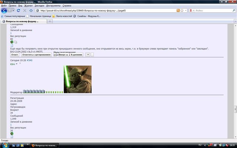Screen dimensions: 237x148
Task: Go to the Home page icon
Action: click(31, 11)
